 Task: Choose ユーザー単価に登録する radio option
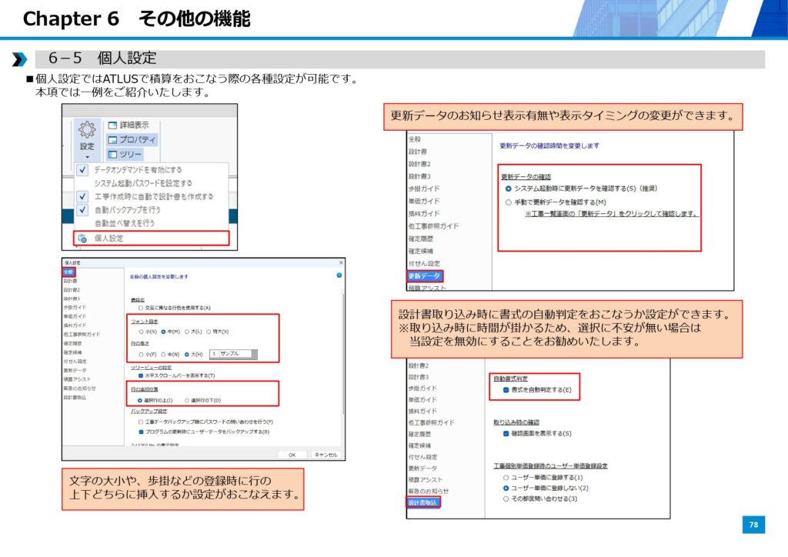click(506, 477)
